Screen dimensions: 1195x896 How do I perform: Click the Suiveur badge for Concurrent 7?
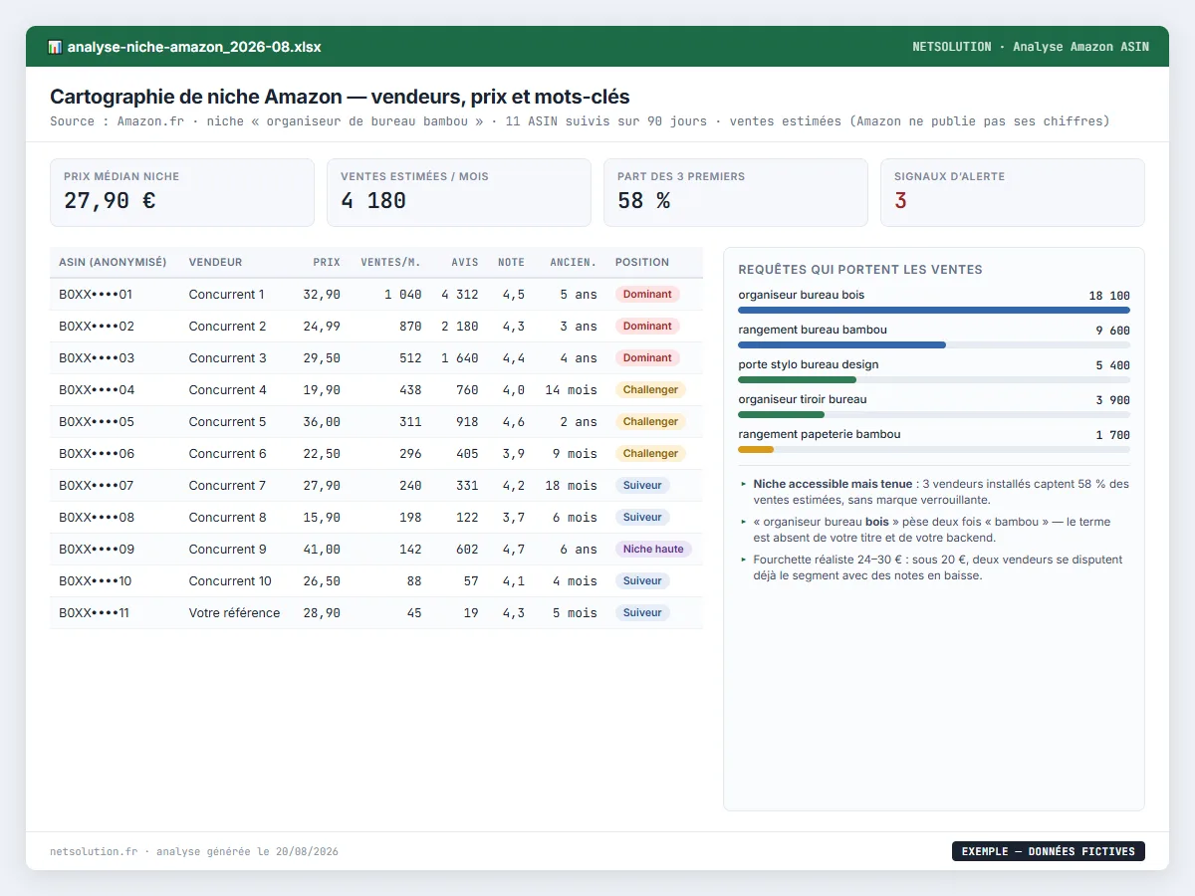point(642,486)
